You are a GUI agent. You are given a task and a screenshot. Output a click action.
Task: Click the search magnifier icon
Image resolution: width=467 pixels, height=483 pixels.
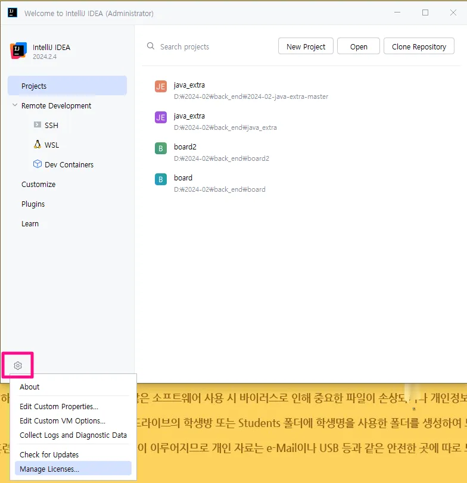150,46
